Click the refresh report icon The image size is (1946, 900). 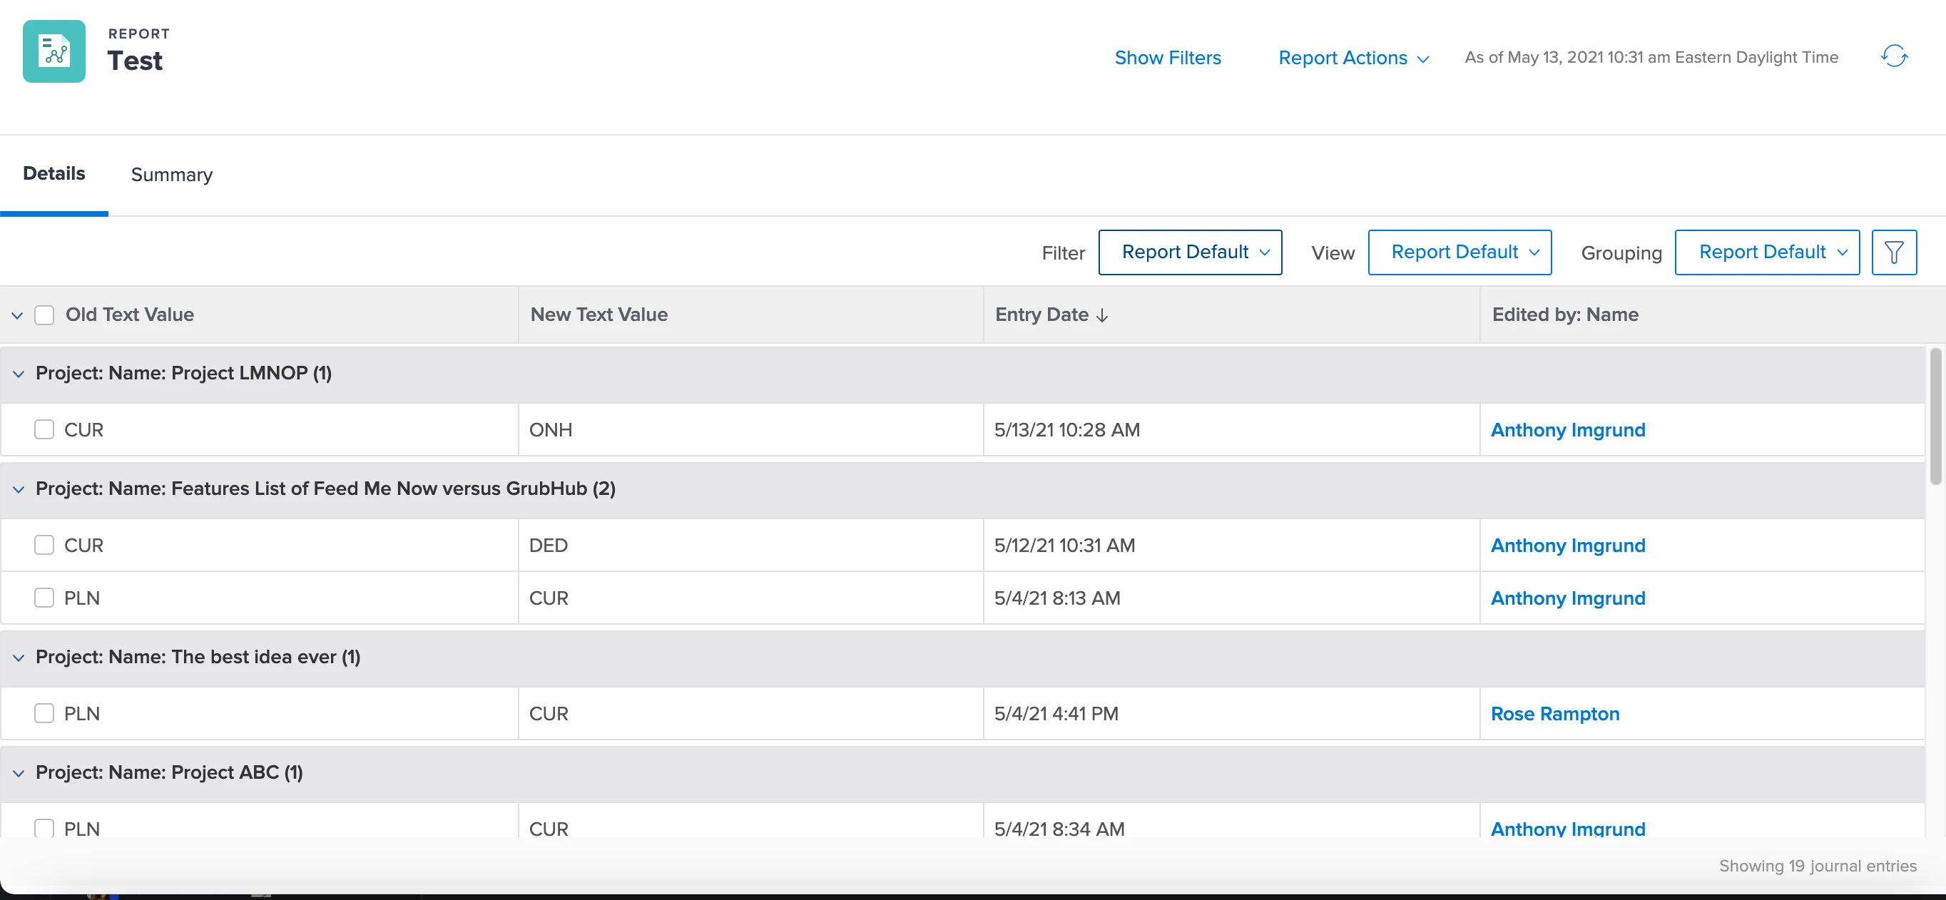pyautogui.click(x=1893, y=56)
